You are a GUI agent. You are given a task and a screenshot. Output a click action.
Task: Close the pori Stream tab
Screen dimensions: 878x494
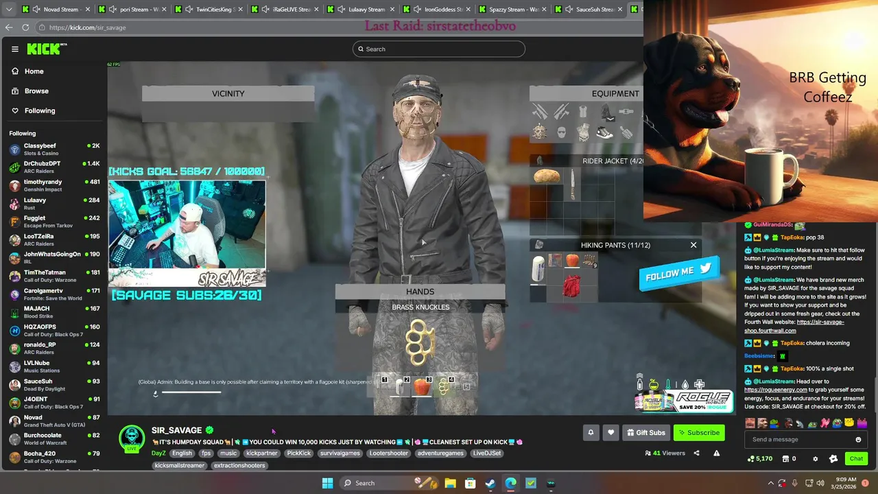point(163,10)
